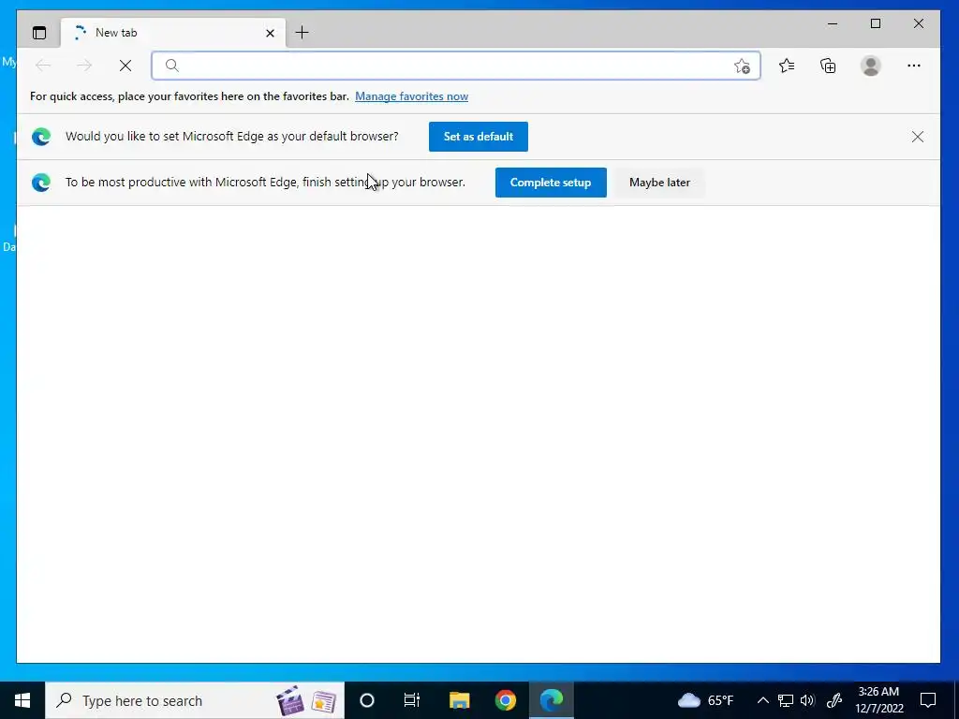Open Settings and more ellipsis menu
Viewport: 959px width, 719px height.
click(914, 66)
